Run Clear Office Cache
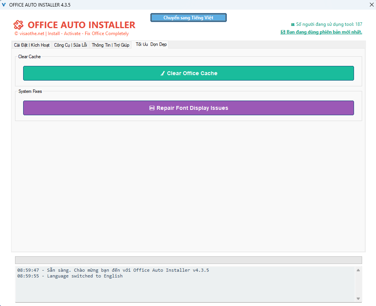Image resolution: width=376 pixels, height=306 pixels. click(x=189, y=73)
